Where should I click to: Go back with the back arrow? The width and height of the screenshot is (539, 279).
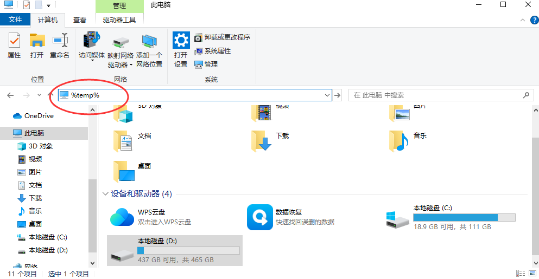11,95
